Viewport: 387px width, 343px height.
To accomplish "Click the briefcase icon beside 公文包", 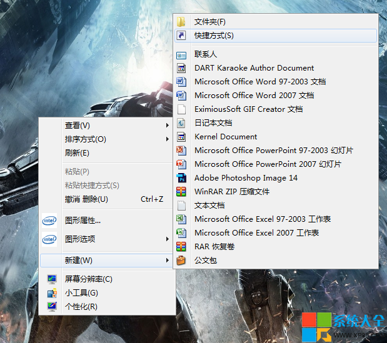I will [181, 261].
